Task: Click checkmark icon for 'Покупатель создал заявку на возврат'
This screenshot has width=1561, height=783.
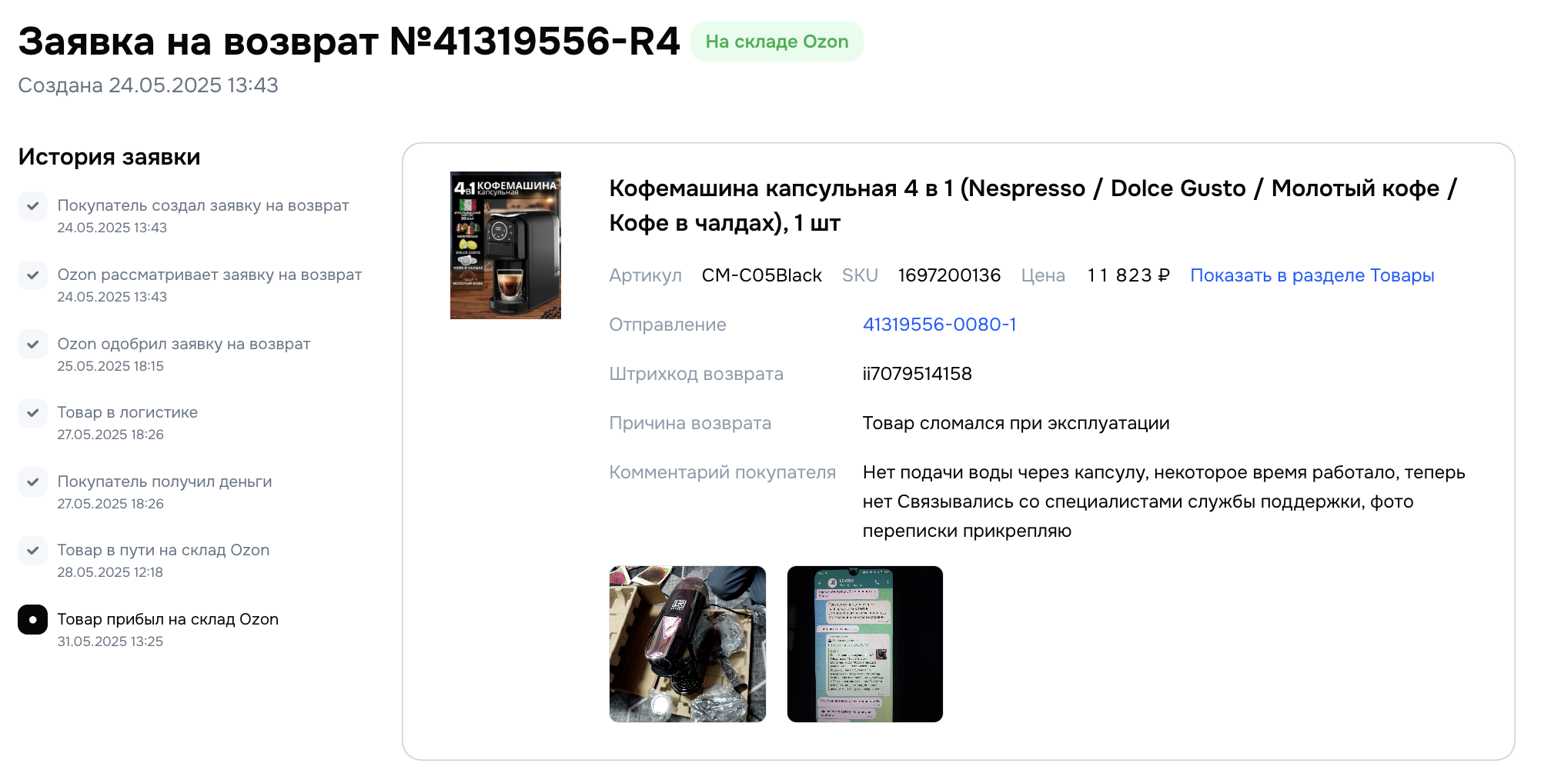Action: (32, 206)
